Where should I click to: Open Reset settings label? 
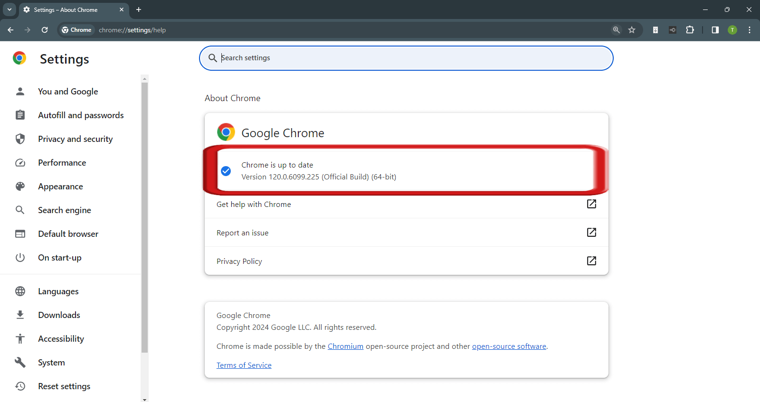(64, 386)
